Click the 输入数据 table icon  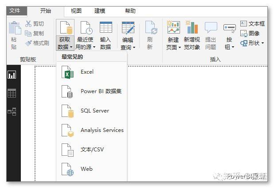pyautogui.click(x=106, y=27)
